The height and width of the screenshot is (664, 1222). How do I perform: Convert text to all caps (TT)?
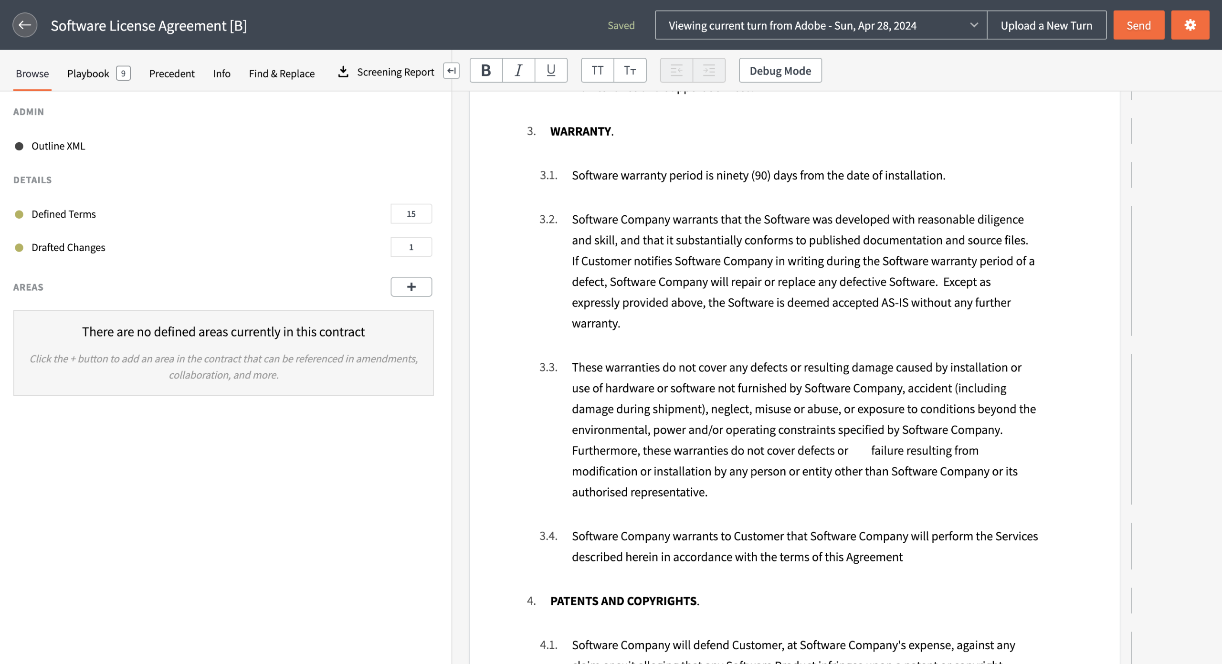(x=597, y=71)
